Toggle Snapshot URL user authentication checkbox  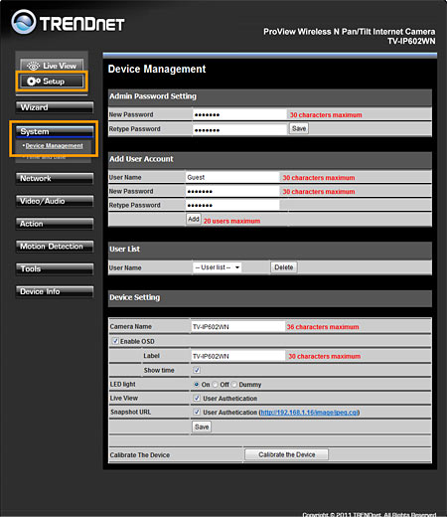point(197,412)
